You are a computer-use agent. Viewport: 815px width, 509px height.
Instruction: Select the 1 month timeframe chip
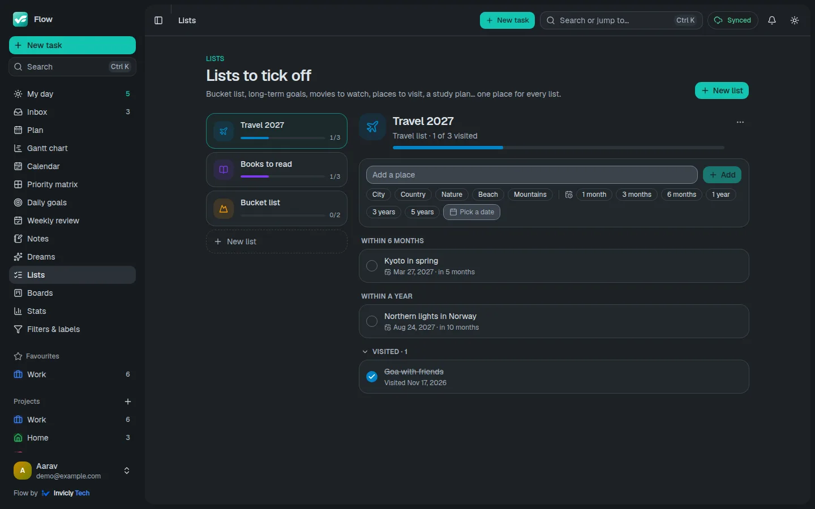click(x=594, y=195)
